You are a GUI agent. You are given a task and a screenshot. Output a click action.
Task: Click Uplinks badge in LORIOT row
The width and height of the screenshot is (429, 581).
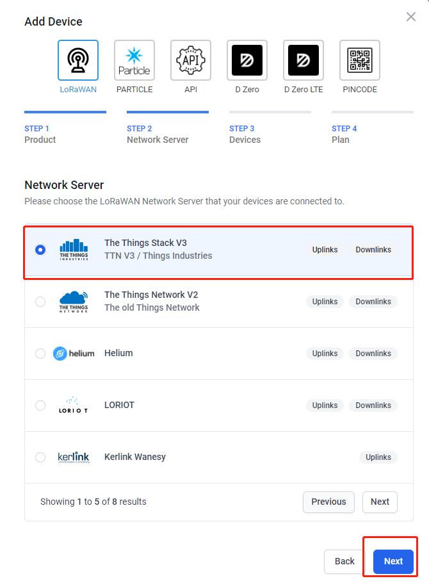point(325,405)
